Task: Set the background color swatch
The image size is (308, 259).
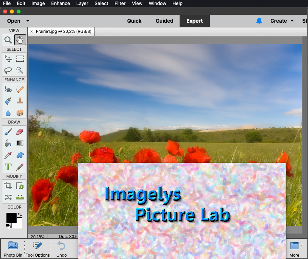Action: [x=19, y=225]
